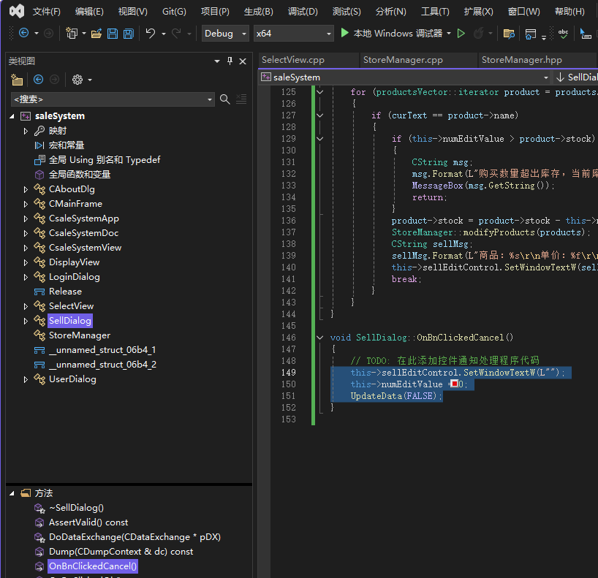This screenshot has height=578, width=598.
Task: Click the Undo arrow icon
Action: pos(150,34)
